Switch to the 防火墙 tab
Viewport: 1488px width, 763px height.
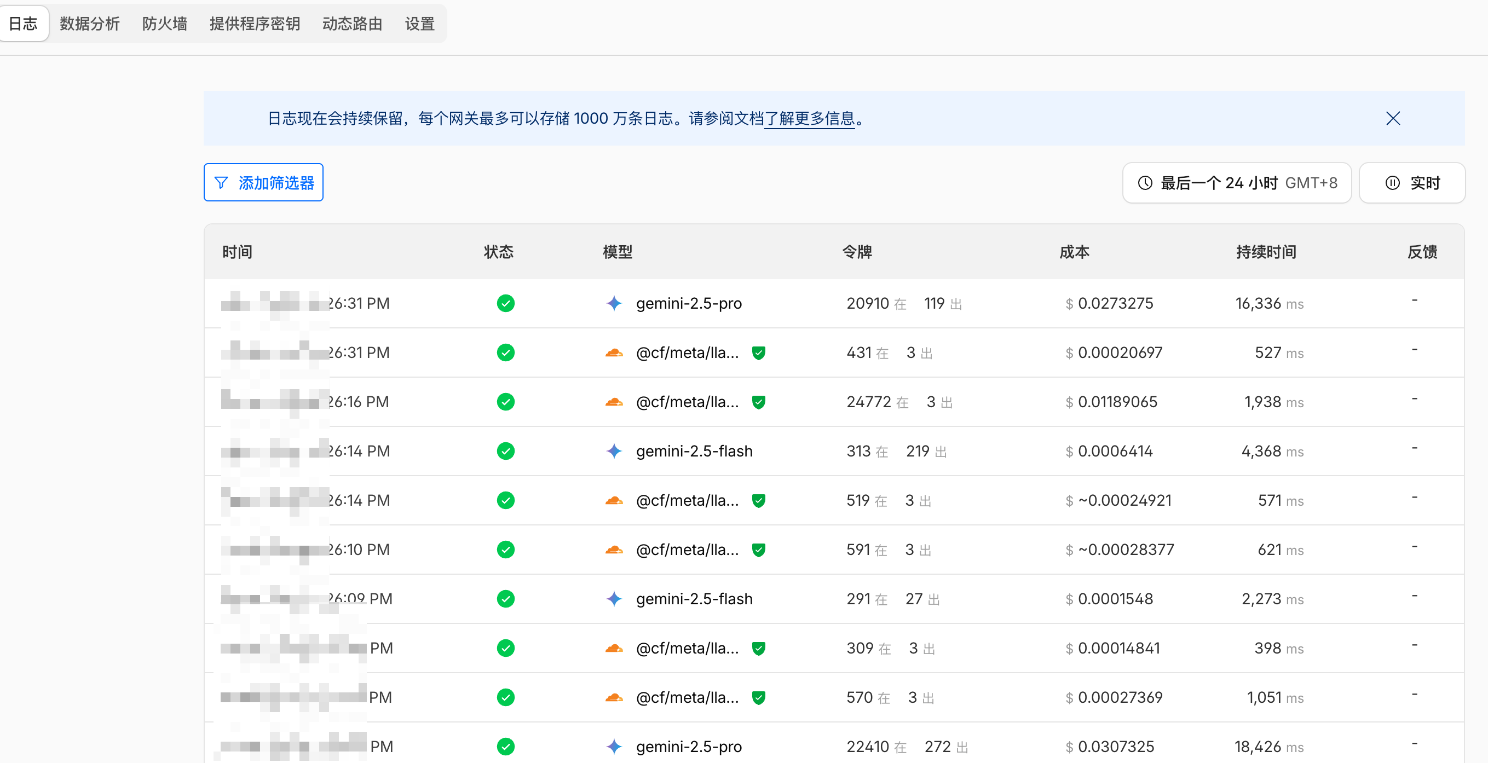165,24
